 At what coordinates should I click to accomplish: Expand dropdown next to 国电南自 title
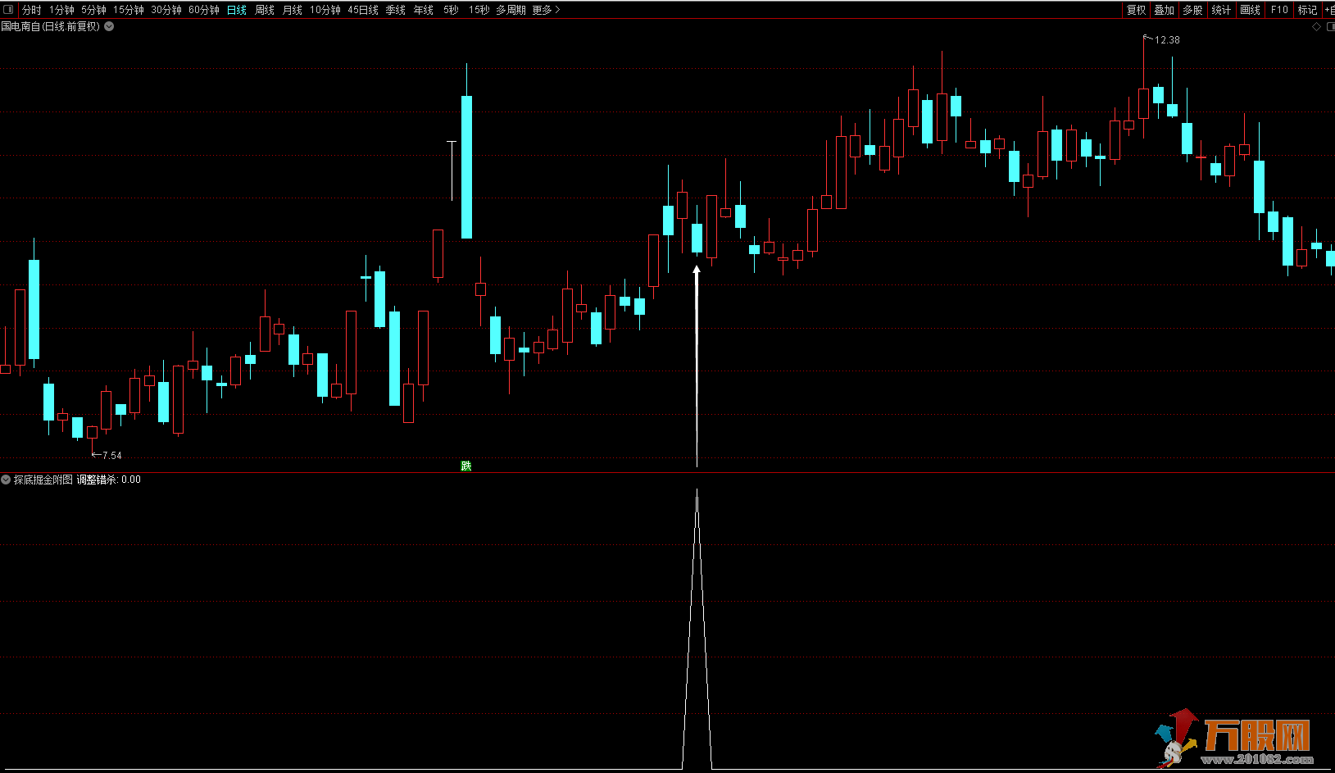(109, 26)
